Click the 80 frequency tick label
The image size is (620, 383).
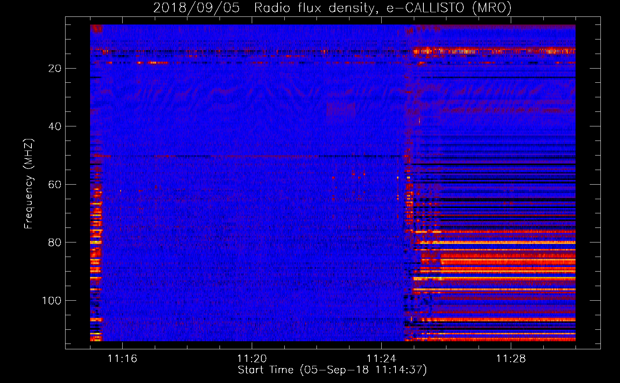click(55, 243)
